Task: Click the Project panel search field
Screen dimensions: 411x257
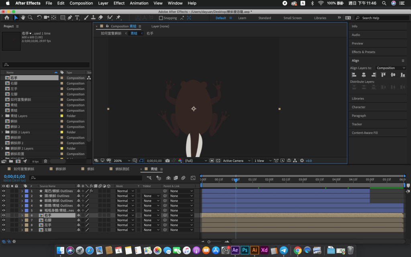Action: coord(46,65)
